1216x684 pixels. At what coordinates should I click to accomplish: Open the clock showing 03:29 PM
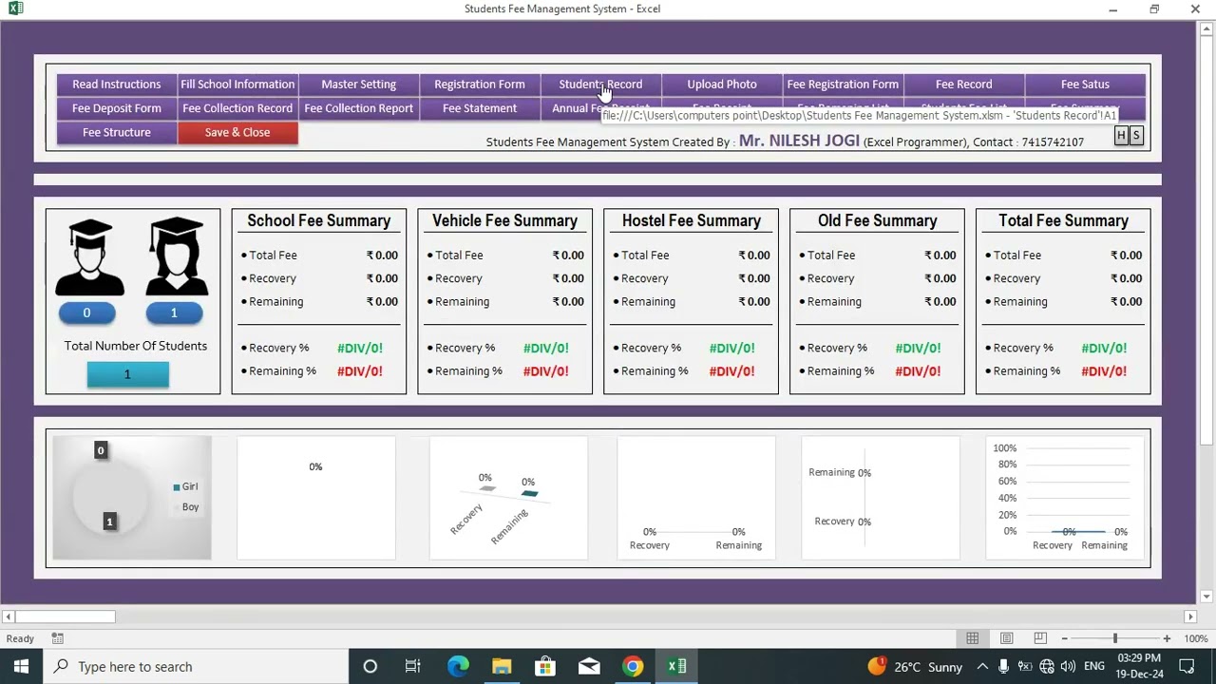click(1139, 666)
